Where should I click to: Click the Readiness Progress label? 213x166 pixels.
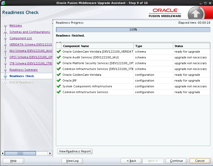(70, 23)
